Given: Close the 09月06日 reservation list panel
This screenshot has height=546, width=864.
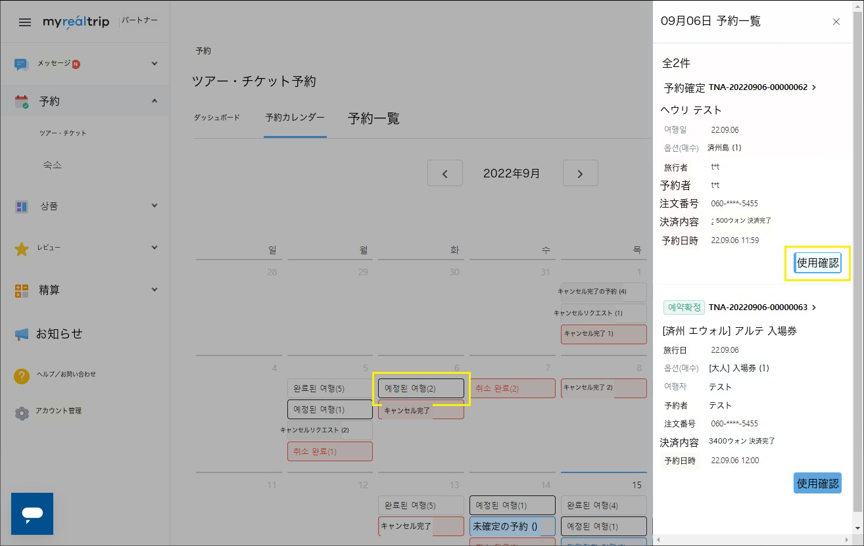Looking at the screenshot, I should (836, 22).
